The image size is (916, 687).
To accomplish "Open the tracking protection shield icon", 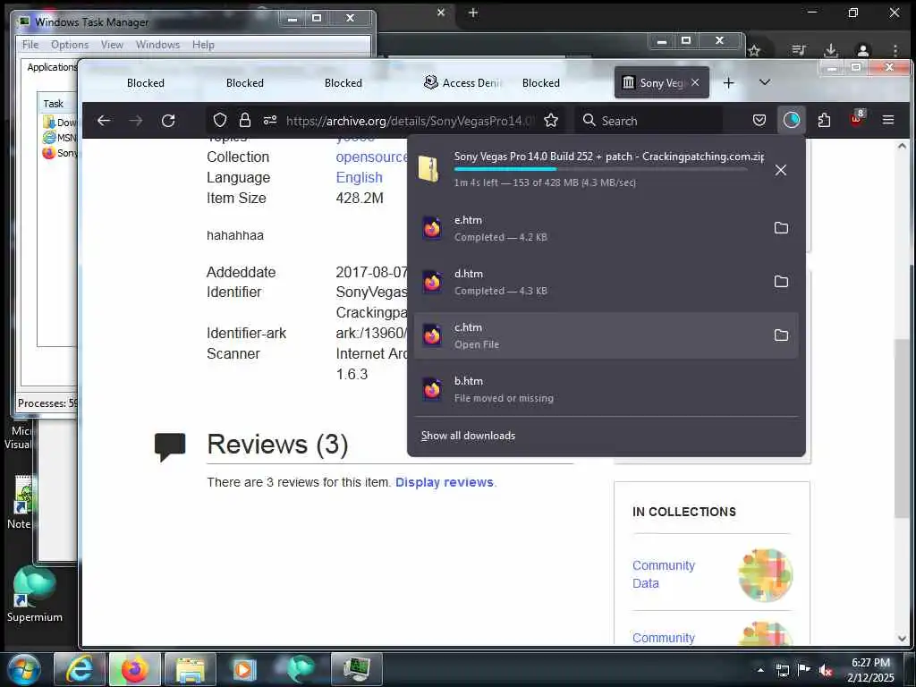I will click(x=220, y=121).
